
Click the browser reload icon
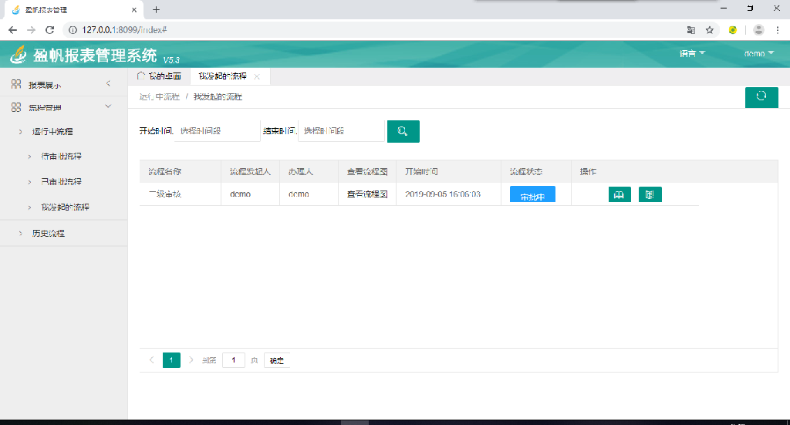[x=50, y=30]
